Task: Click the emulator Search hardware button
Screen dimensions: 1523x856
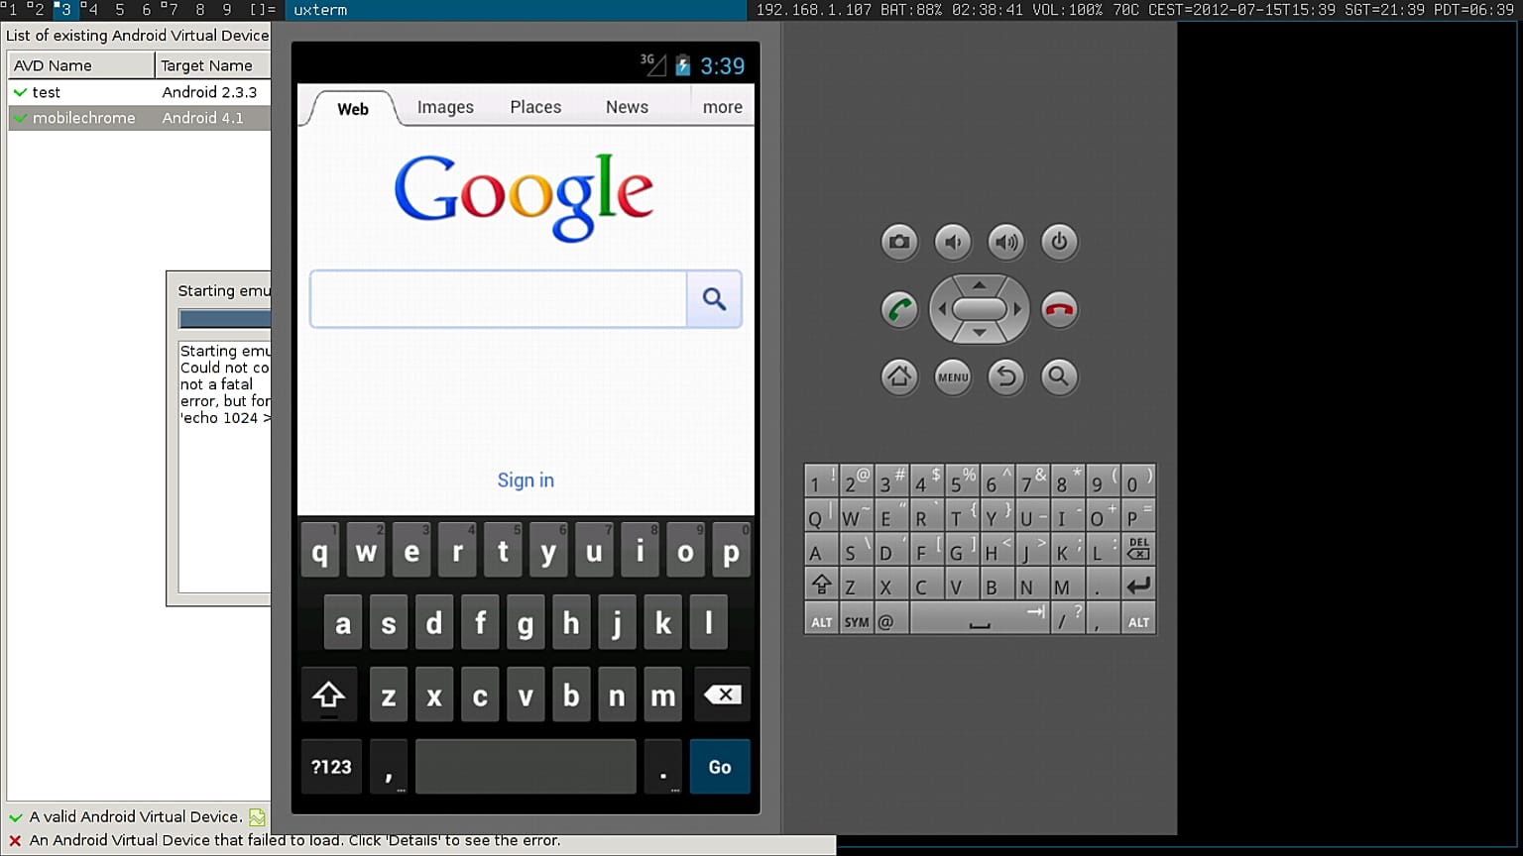Action: (1060, 376)
